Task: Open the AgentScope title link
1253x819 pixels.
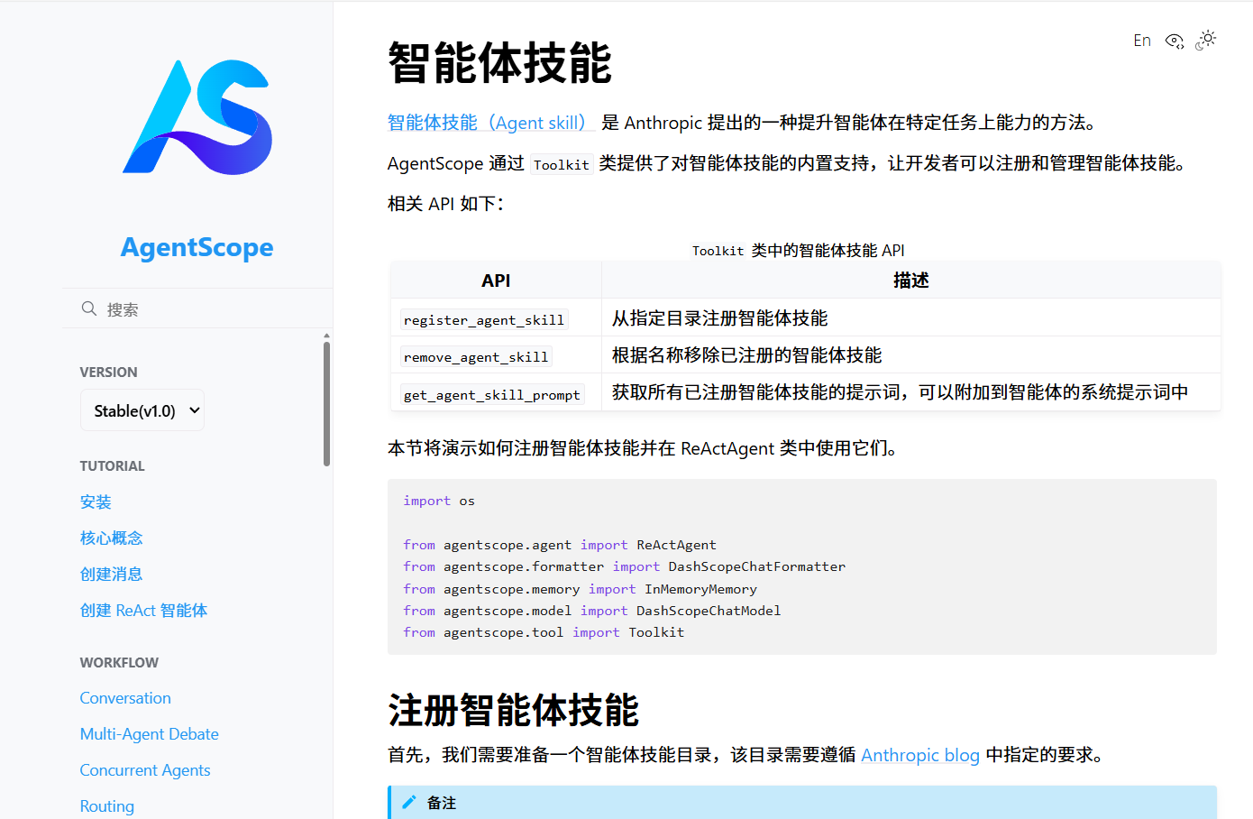Action: point(197,247)
